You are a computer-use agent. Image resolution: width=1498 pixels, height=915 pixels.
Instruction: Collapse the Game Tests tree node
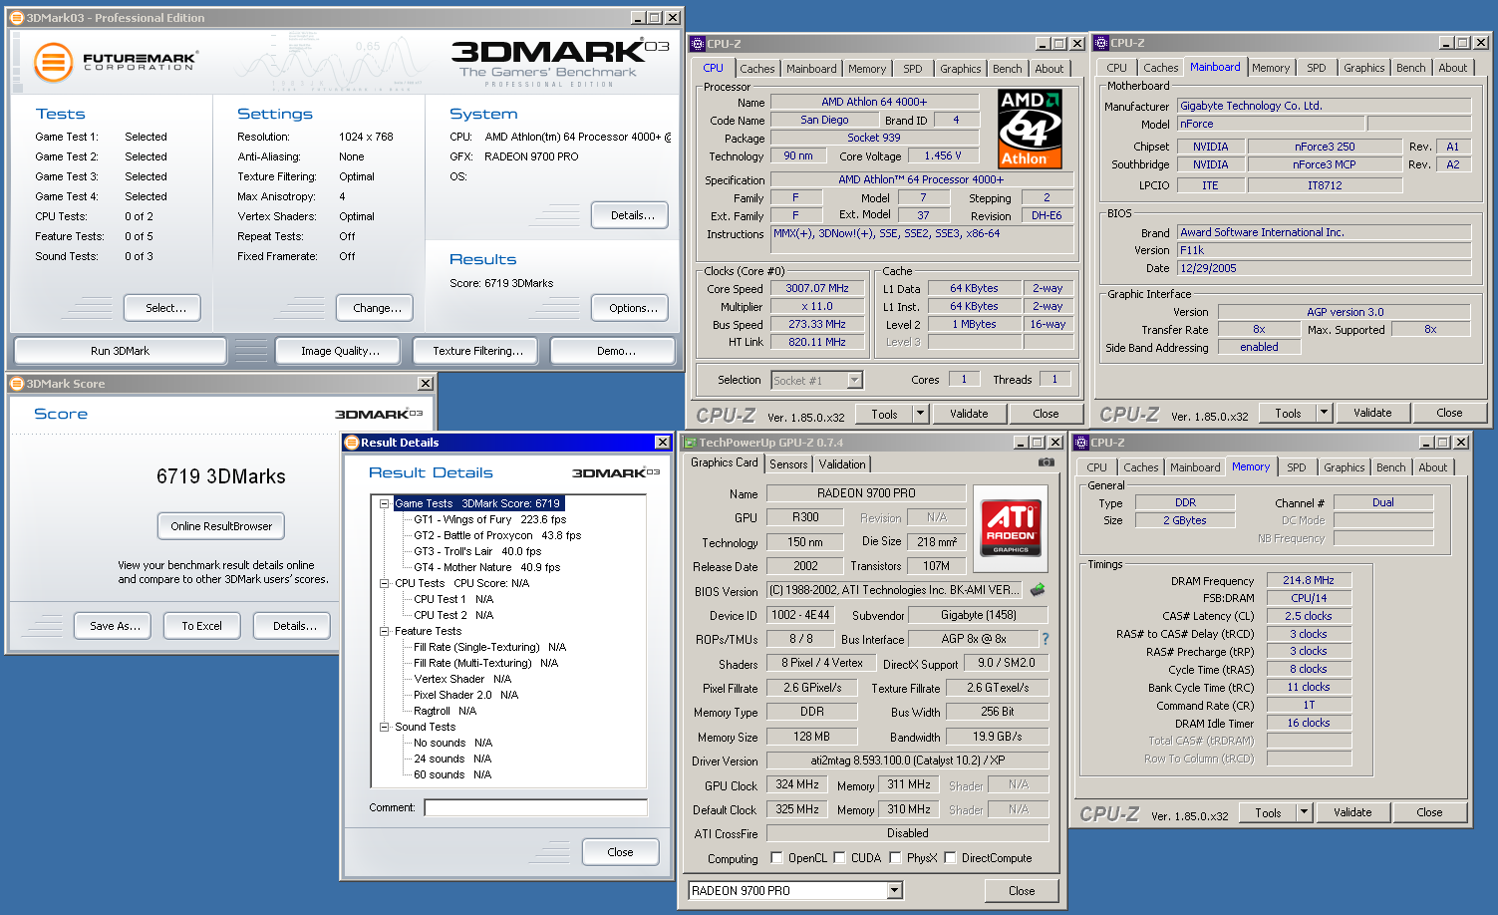(384, 503)
